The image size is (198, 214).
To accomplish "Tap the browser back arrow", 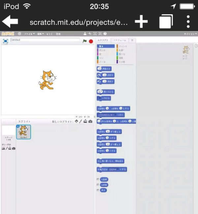I will click(10, 21).
